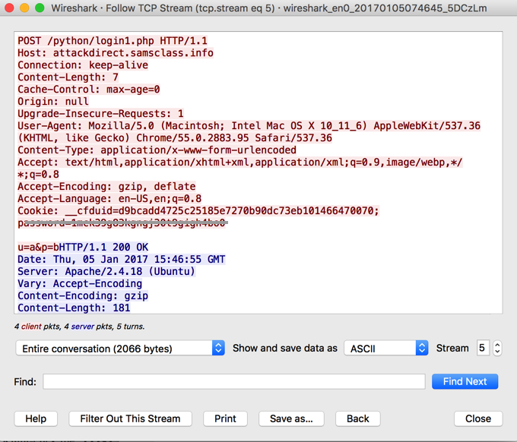The image size is (517, 442).
Task: Decrement the Stream number stepper
Action: coord(497,352)
